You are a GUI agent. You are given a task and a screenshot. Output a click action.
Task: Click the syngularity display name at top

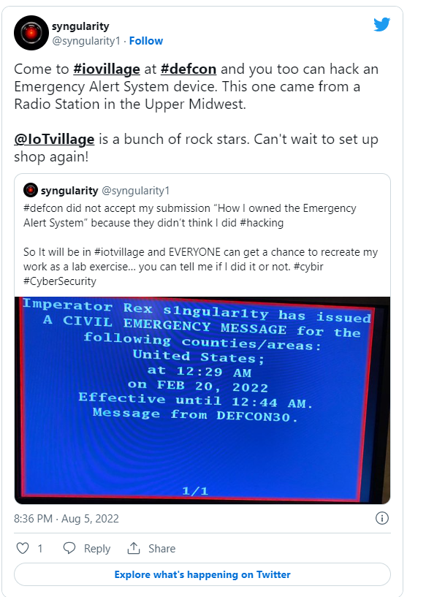click(x=80, y=26)
